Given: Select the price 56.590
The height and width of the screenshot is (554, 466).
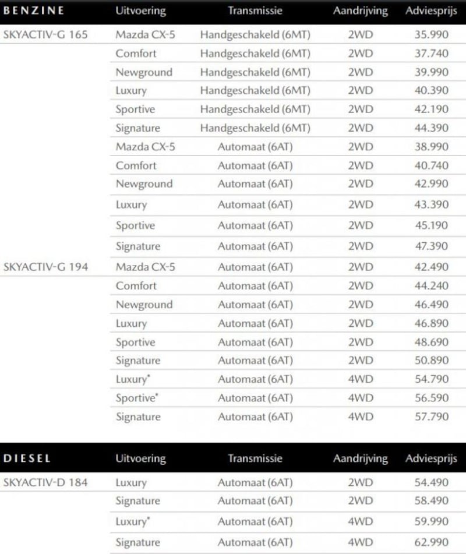Looking at the screenshot, I should (432, 398).
